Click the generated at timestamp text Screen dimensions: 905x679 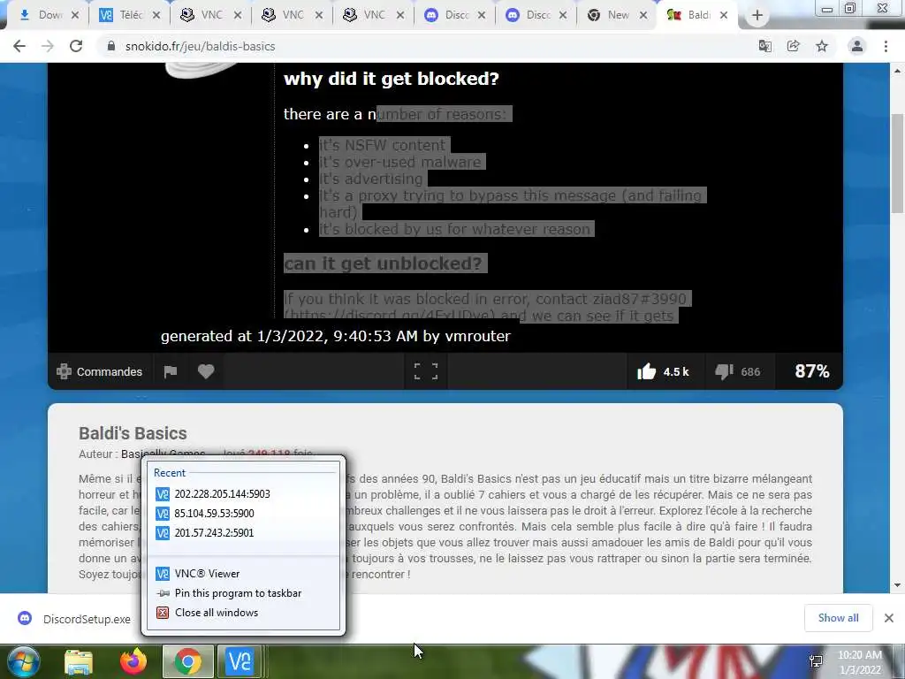coord(335,336)
